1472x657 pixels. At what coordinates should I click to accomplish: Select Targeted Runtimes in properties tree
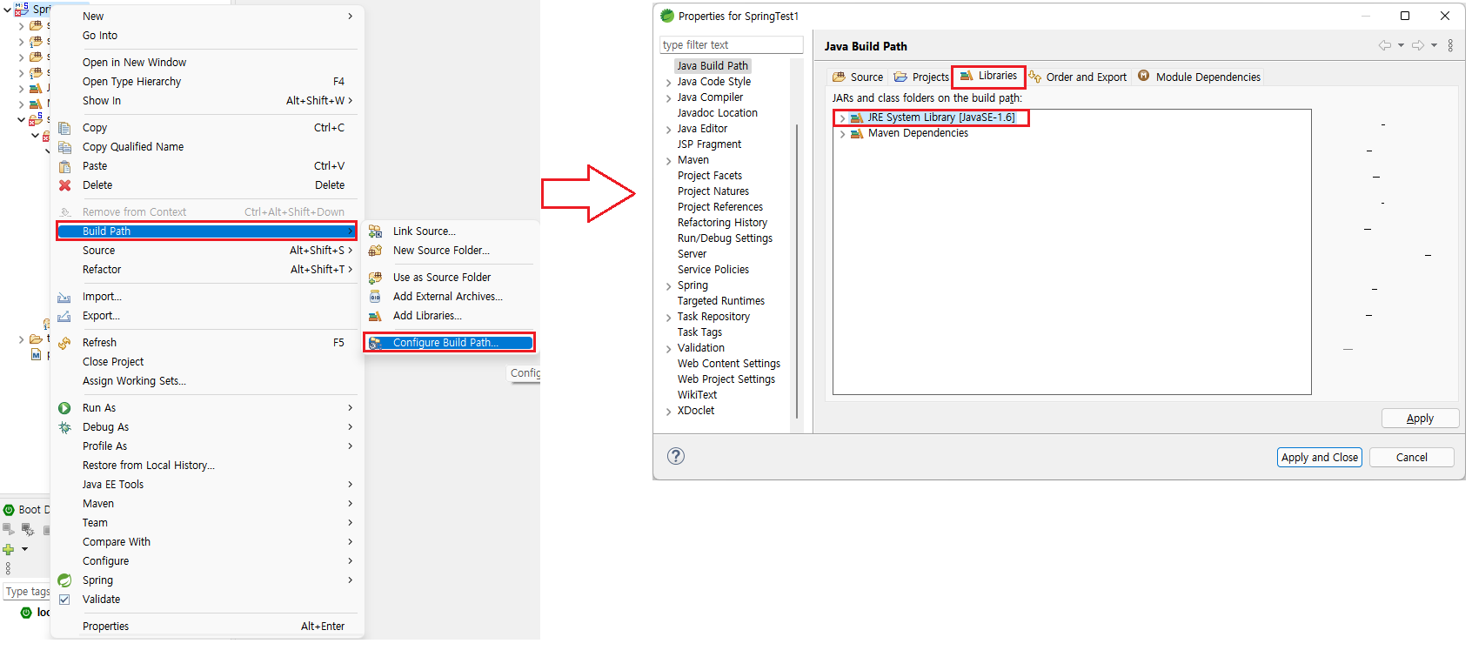pyautogui.click(x=721, y=301)
